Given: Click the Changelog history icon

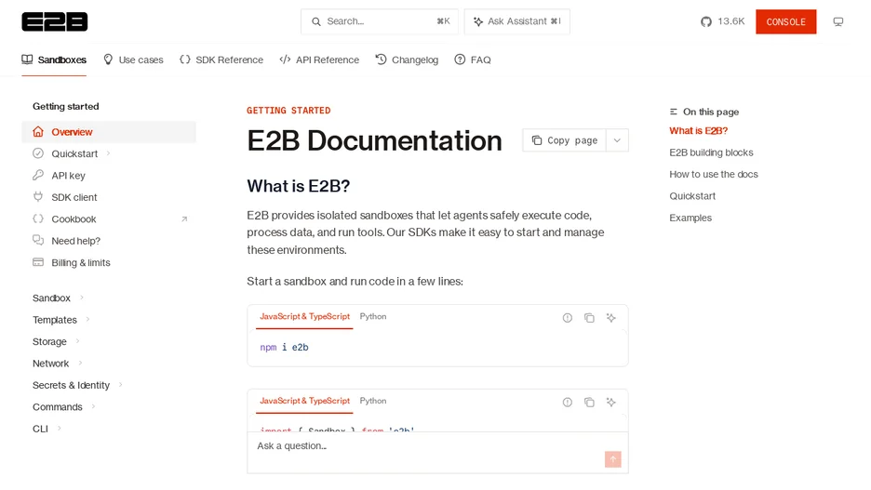Looking at the screenshot, I should (x=381, y=60).
